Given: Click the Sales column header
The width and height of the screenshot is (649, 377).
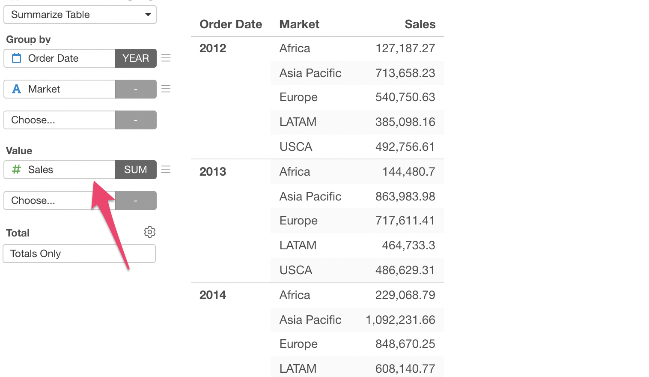Looking at the screenshot, I should pyautogui.click(x=420, y=24).
